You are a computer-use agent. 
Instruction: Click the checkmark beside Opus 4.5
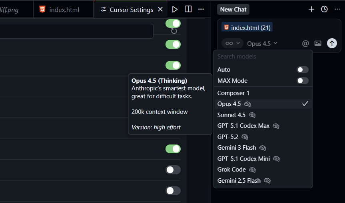pos(305,103)
